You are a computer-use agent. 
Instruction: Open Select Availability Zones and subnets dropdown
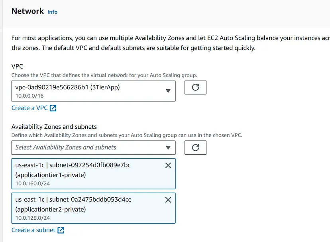click(88, 148)
